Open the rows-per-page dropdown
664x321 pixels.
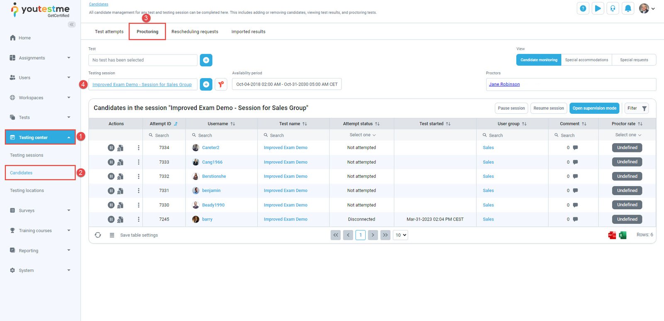[400, 235]
